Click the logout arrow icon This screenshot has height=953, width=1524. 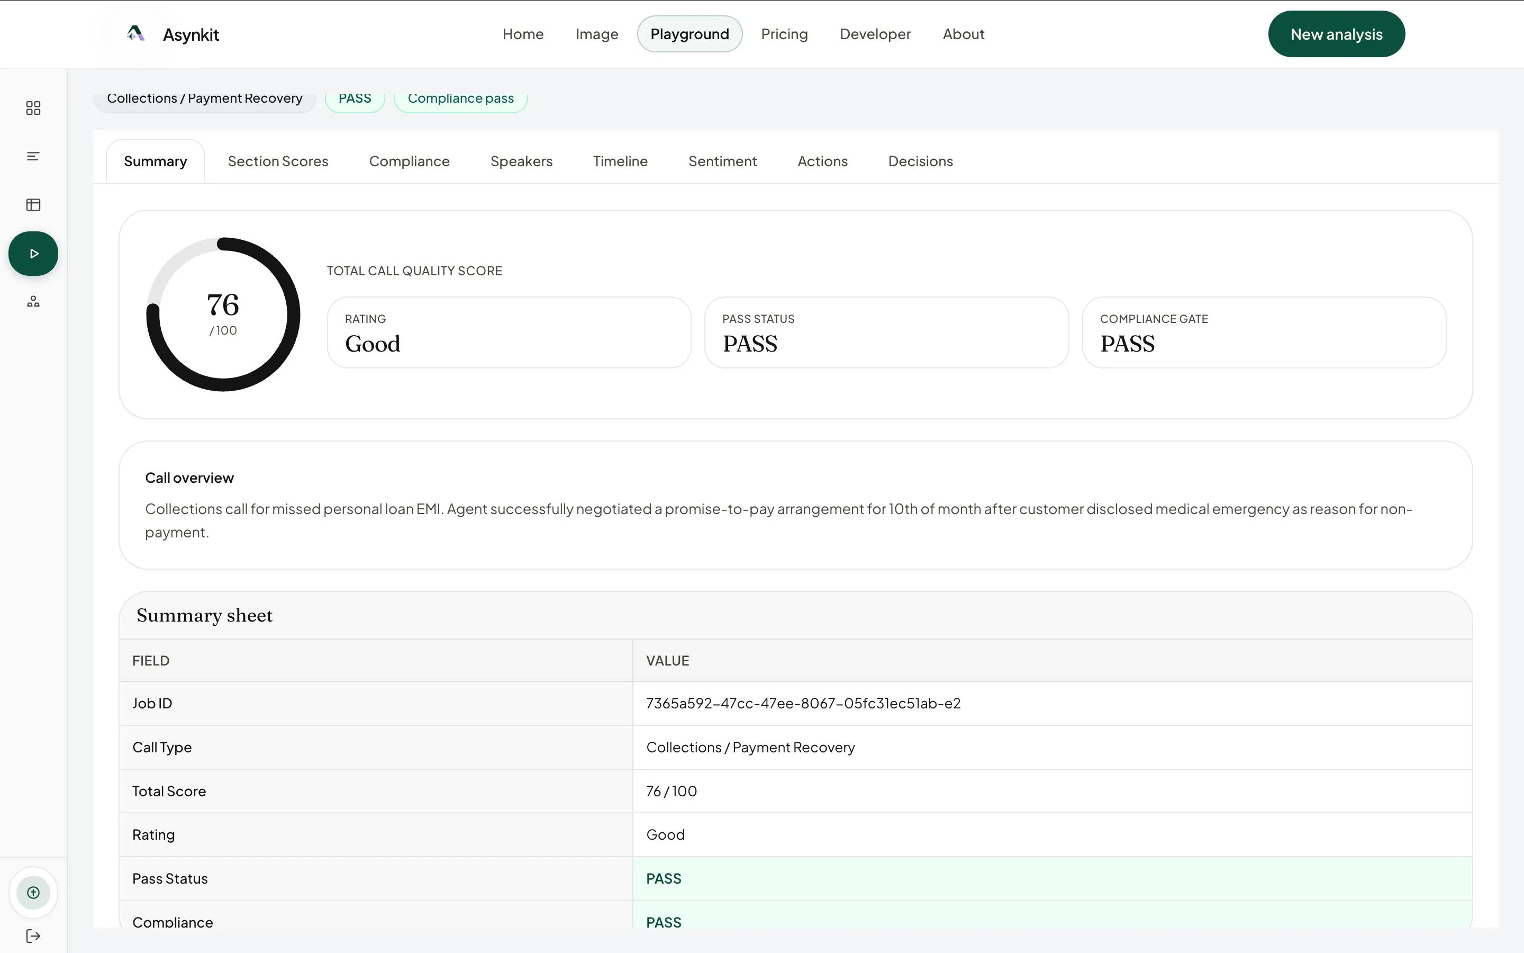pos(33,936)
